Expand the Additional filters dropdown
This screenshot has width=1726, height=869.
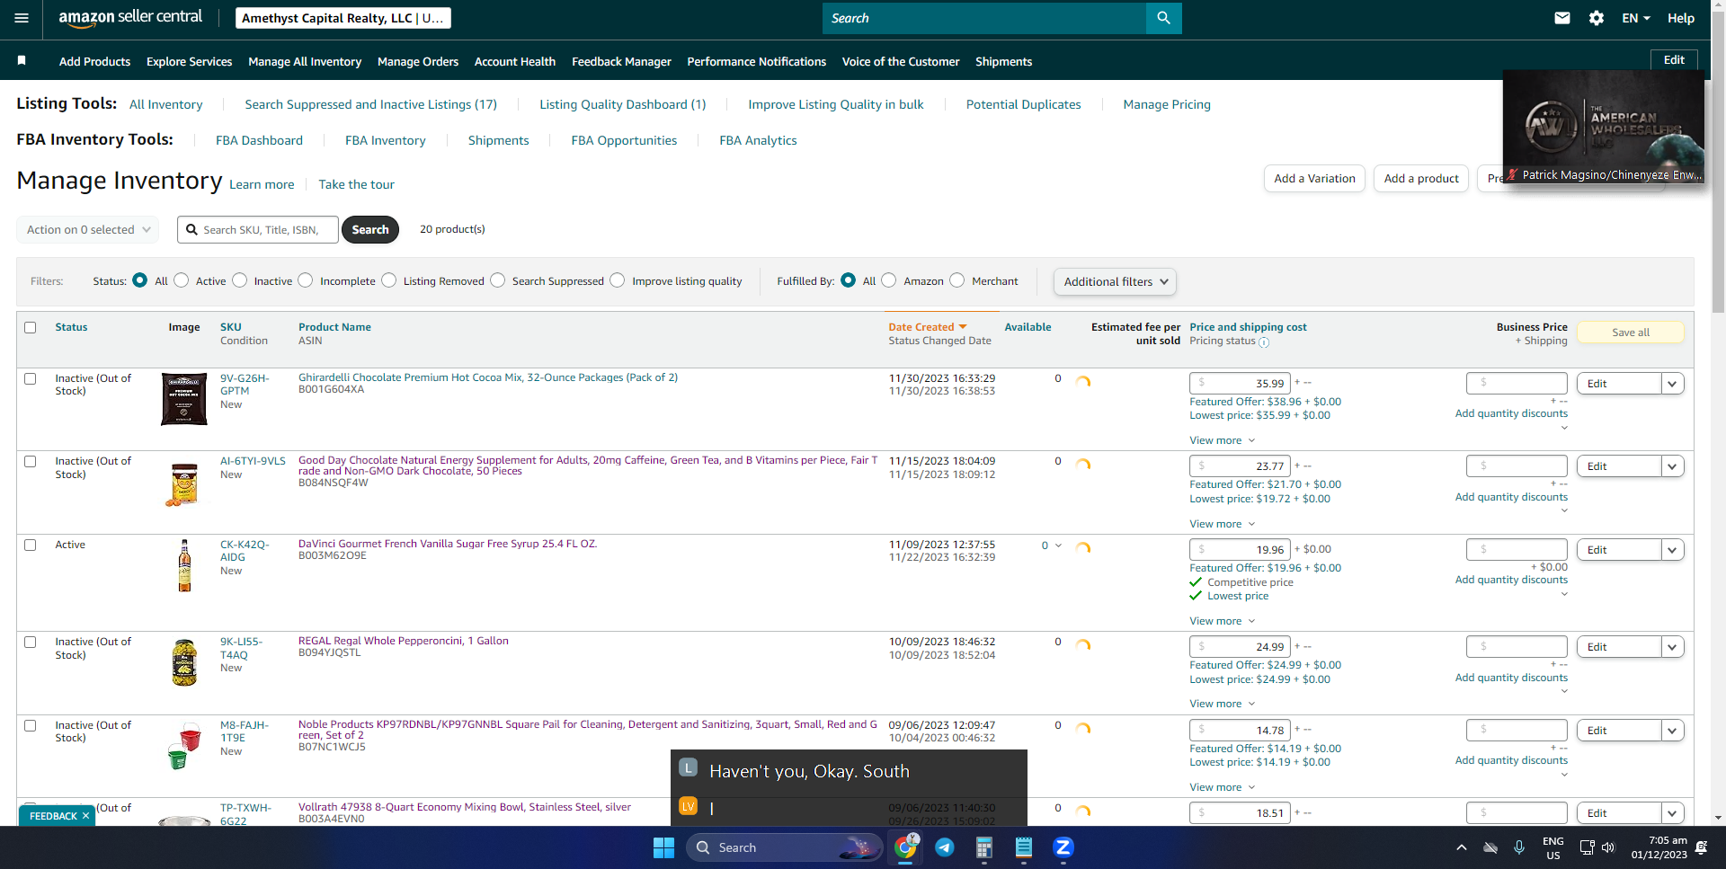click(1115, 281)
